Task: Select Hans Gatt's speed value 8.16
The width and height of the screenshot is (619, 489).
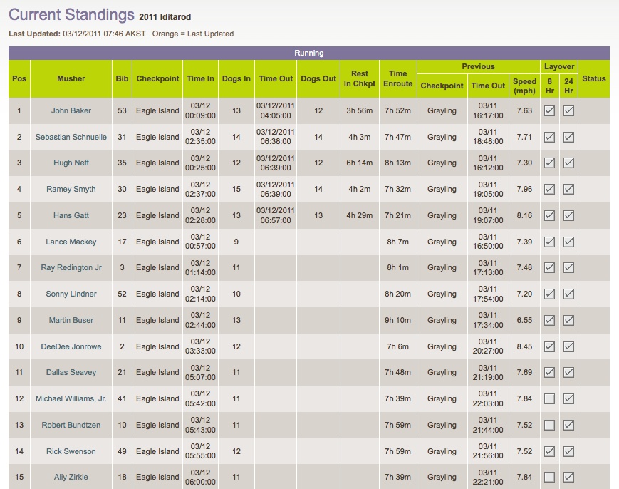Action: [x=524, y=215]
